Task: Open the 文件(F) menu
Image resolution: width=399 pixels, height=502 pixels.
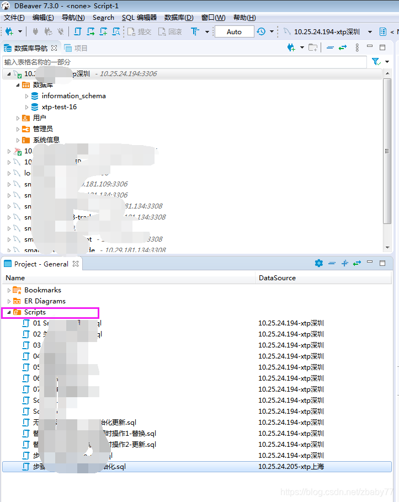Action: (x=14, y=18)
